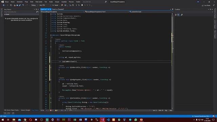The height and width of the screenshot is (122, 217).
Task: Click the feedback icon next to Live Share
Action: point(214,5)
